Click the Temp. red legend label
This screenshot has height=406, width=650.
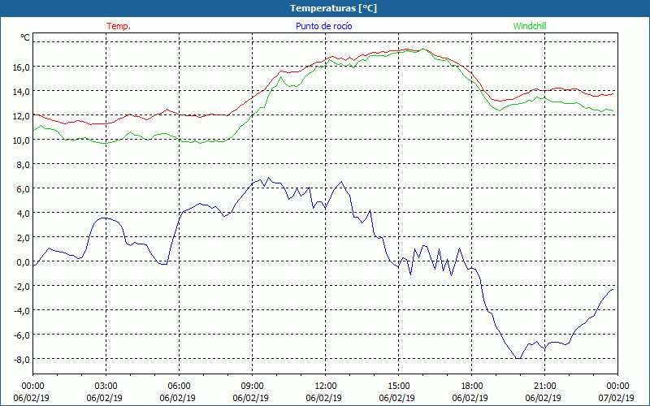coord(119,26)
